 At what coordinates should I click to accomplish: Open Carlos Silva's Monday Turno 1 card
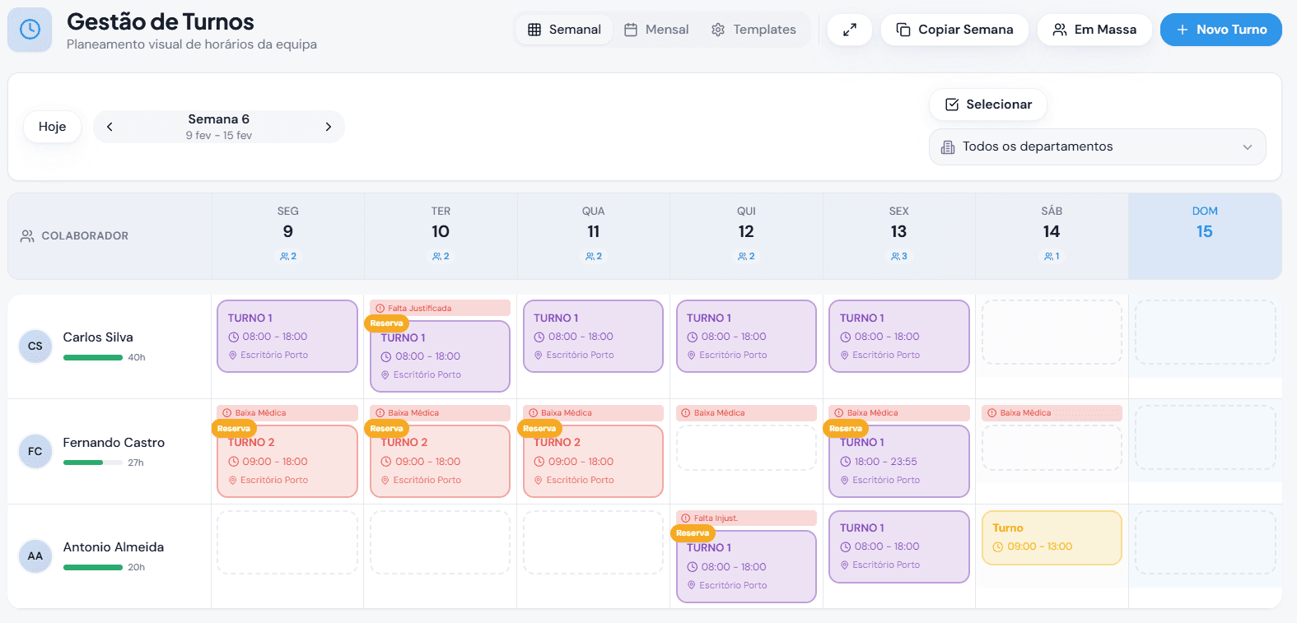(287, 336)
